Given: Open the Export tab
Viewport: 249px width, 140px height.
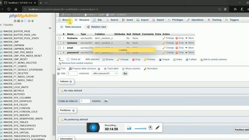Looking at the screenshot, I should click(x=143, y=20).
